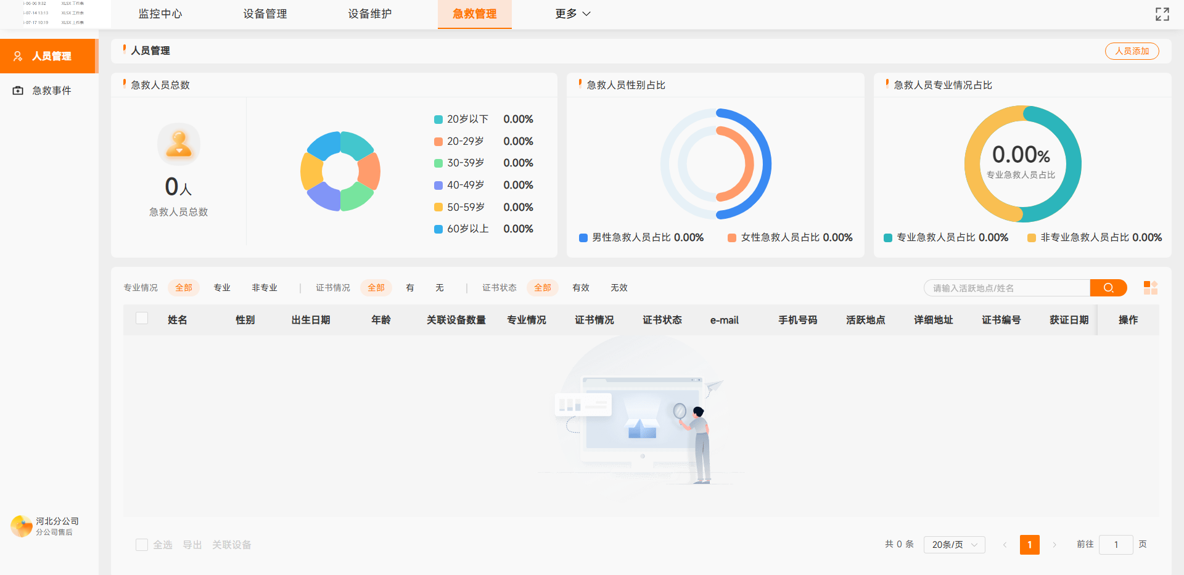Click the 人员管理 sidebar person icon
The image size is (1184, 575).
coord(18,56)
